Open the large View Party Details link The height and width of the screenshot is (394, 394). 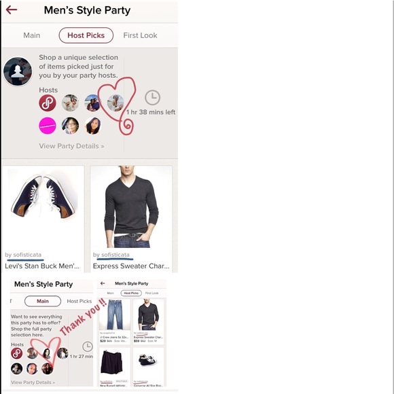71,146
